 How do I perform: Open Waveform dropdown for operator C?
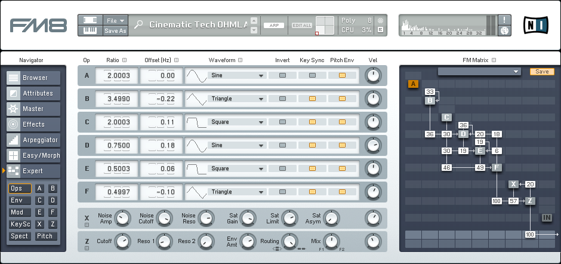237,122
